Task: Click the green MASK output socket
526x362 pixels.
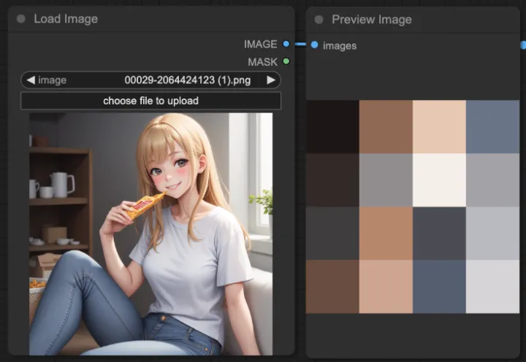Action: point(286,61)
